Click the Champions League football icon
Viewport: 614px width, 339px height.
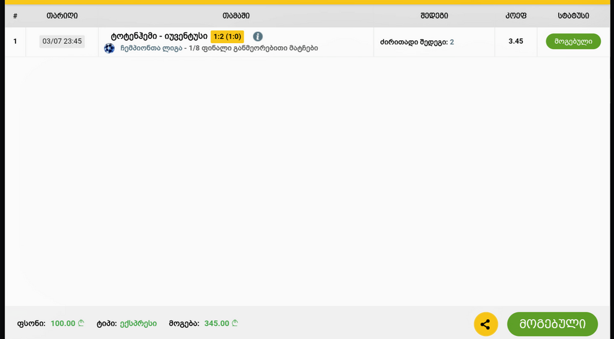coord(109,48)
